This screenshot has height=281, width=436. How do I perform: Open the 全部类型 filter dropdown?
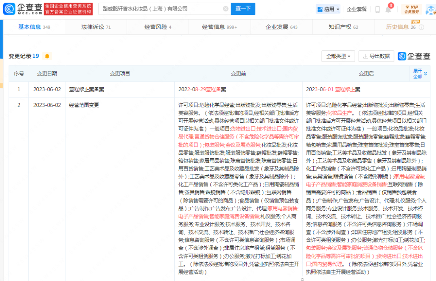[338, 56]
